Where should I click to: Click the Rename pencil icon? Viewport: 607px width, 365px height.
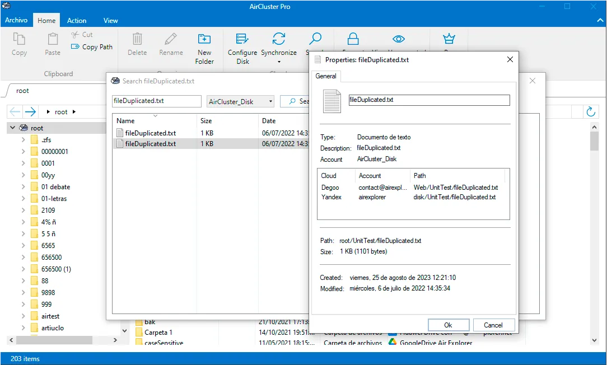pos(171,39)
